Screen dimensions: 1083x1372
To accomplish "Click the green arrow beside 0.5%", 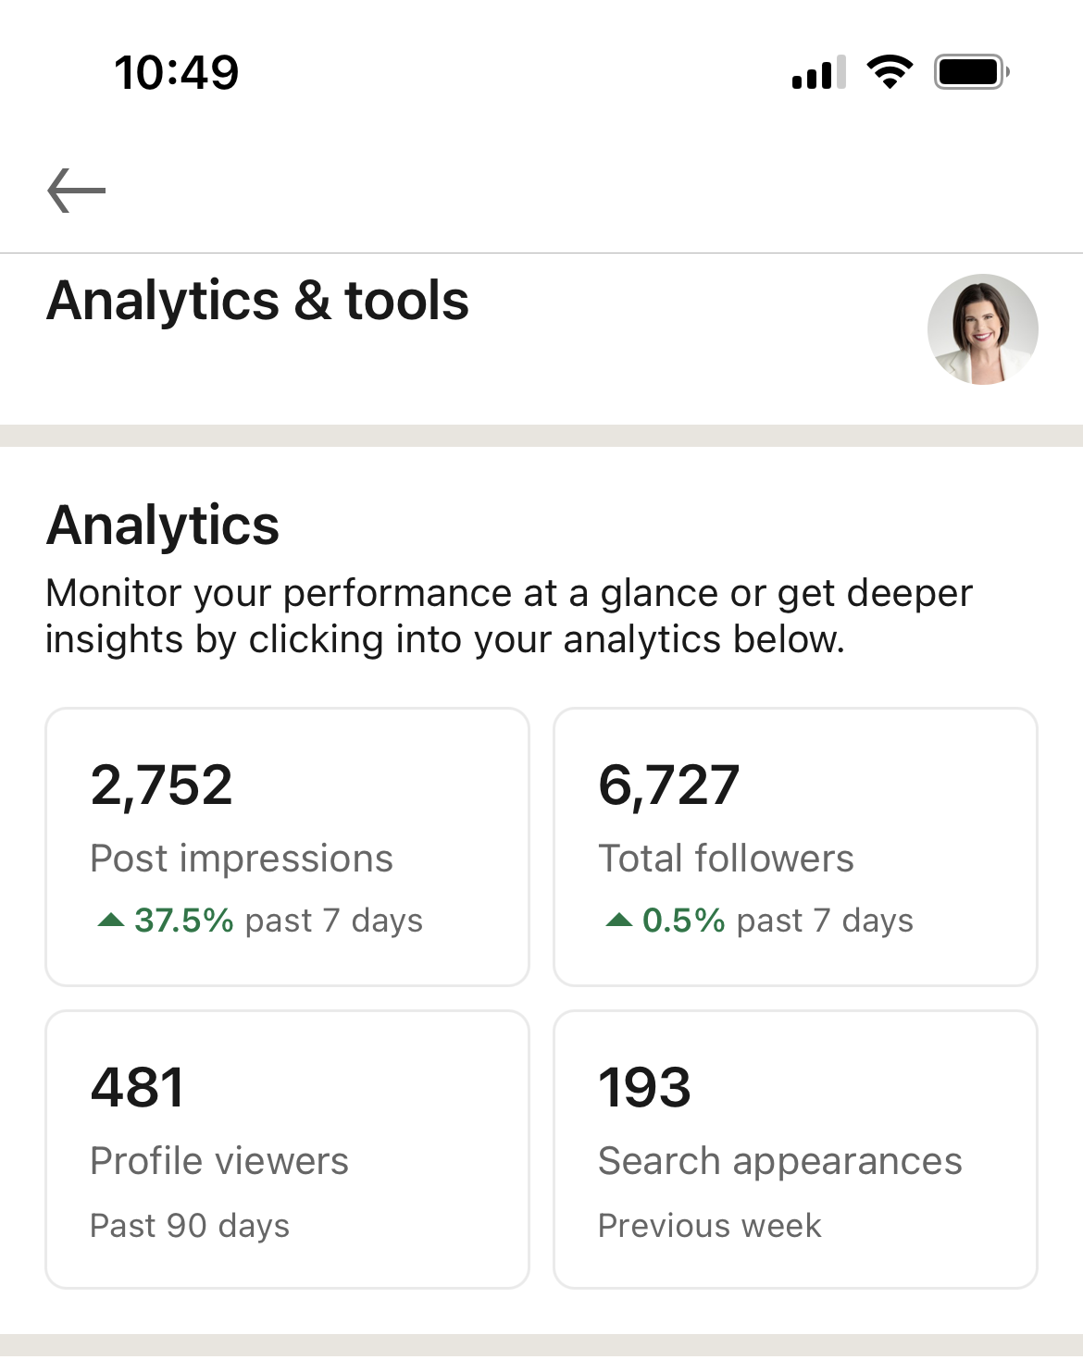I will click(x=619, y=920).
